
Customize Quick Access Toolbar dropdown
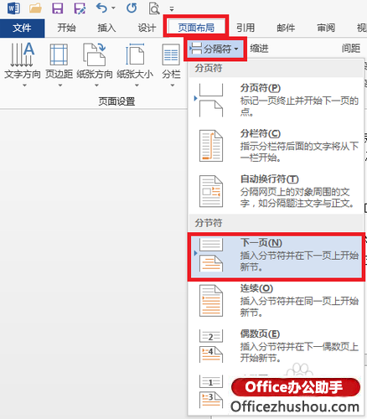pyautogui.click(x=172, y=9)
